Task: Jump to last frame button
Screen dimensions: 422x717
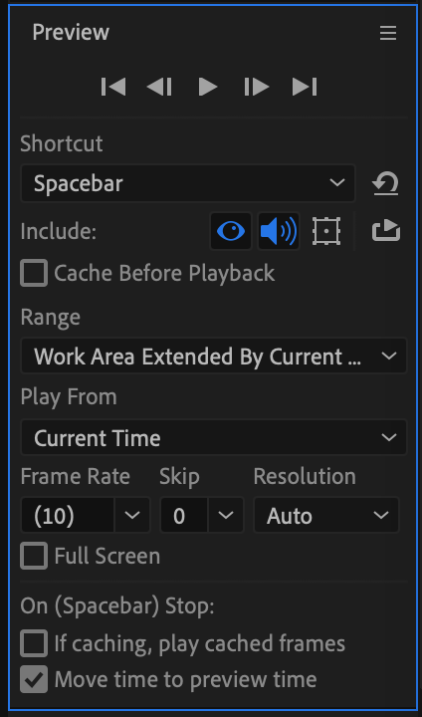Action: [x=305, y=87]
